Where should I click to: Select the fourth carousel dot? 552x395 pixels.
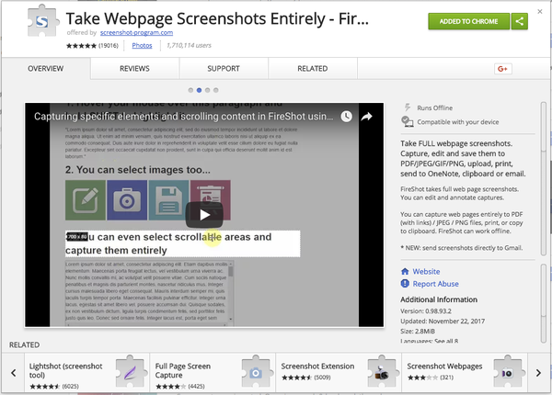point(216,90)
